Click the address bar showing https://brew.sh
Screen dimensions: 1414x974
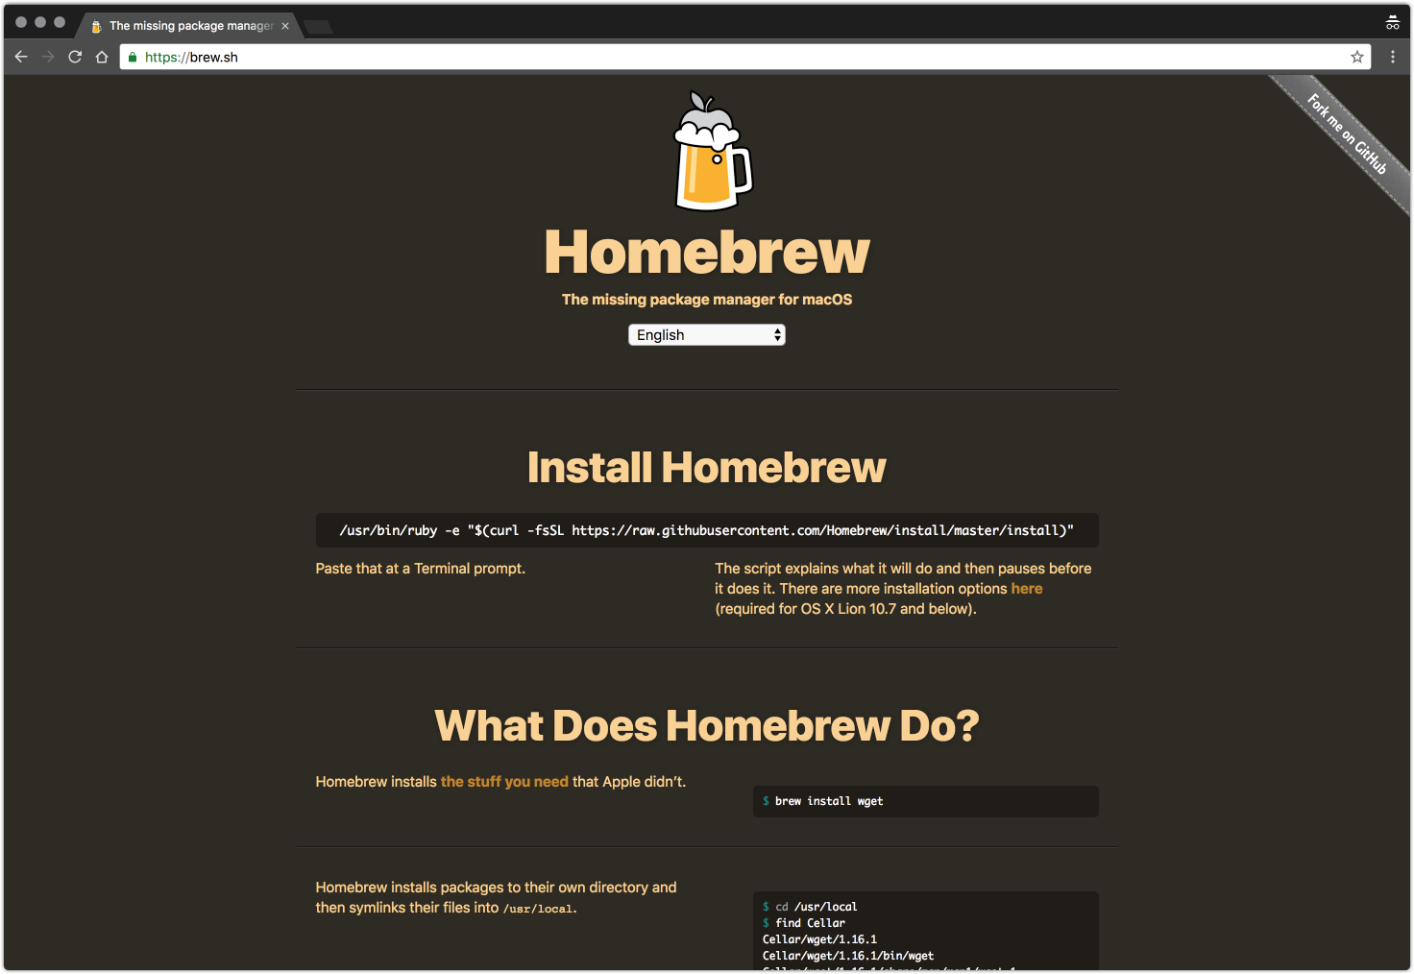[x=744, y=57]
